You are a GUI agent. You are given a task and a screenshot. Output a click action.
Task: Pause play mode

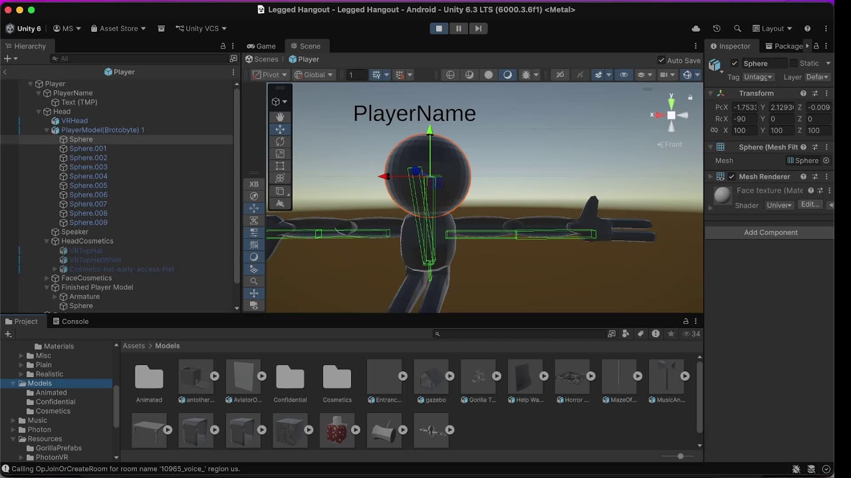pyautogui.click(x=459, y=29)
